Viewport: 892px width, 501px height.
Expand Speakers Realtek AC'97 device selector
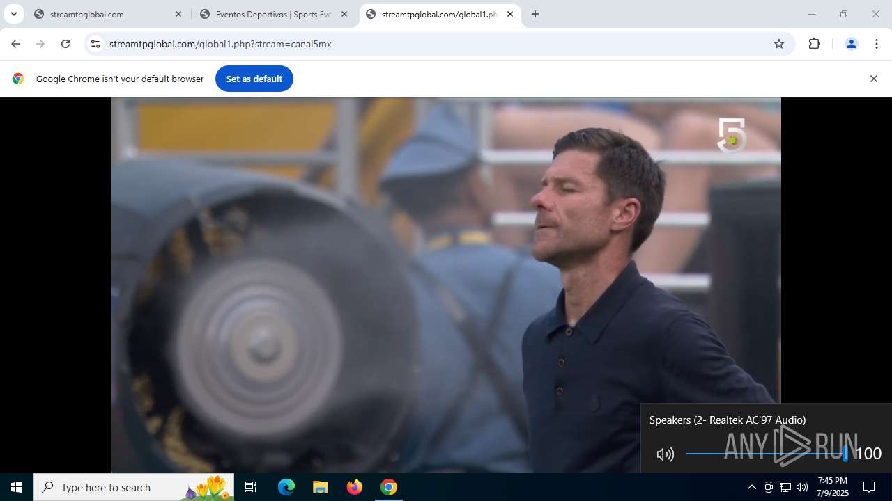[728, 420]
